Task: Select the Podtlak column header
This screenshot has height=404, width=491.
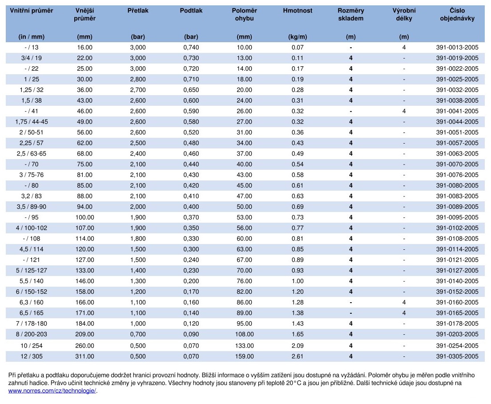Action: pos(191,11)
